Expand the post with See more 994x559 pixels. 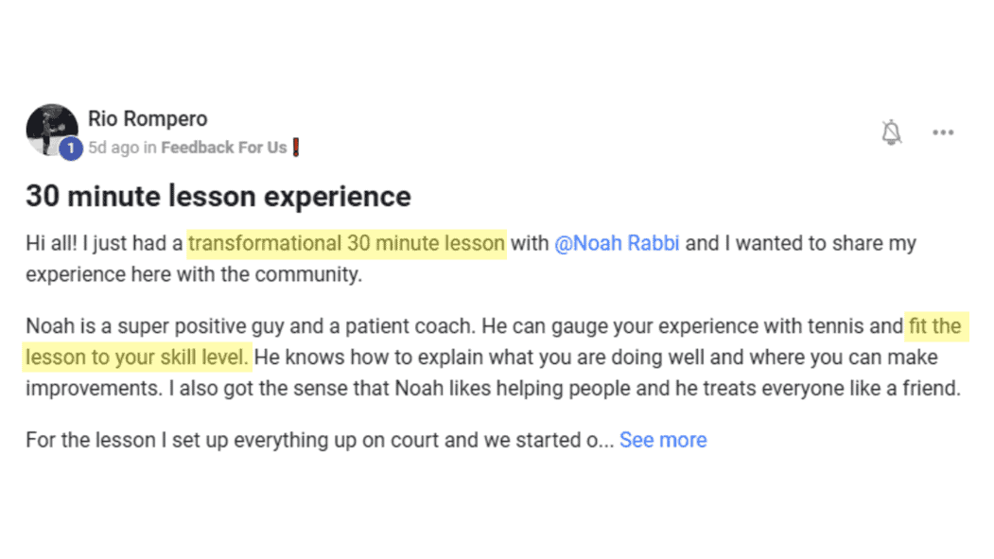pyautogui.click(x=663, y=440)
